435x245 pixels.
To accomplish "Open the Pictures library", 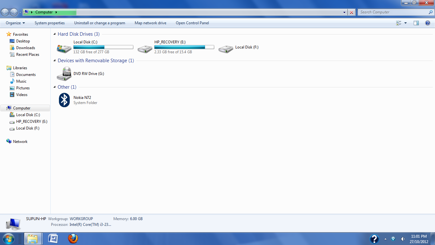I will pos(23,88).
